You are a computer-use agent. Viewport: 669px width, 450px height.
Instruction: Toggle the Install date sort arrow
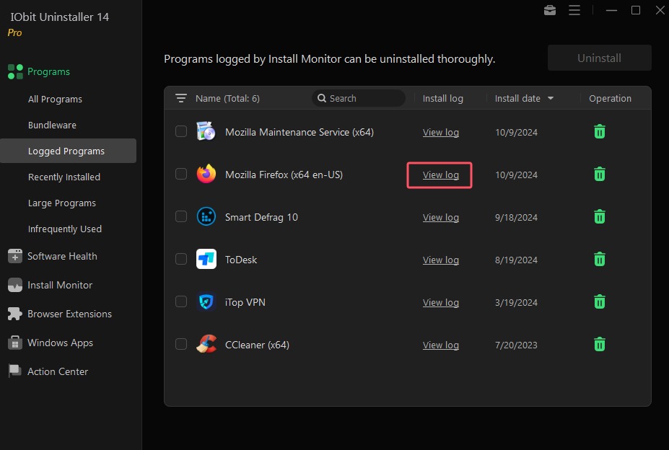[551, 99]
